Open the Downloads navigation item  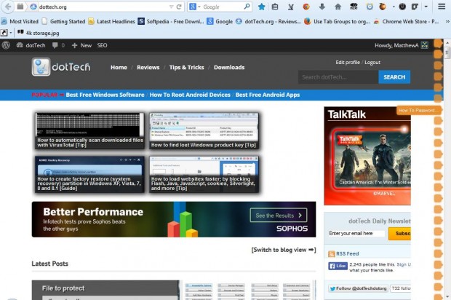click(x=229, y=67)
